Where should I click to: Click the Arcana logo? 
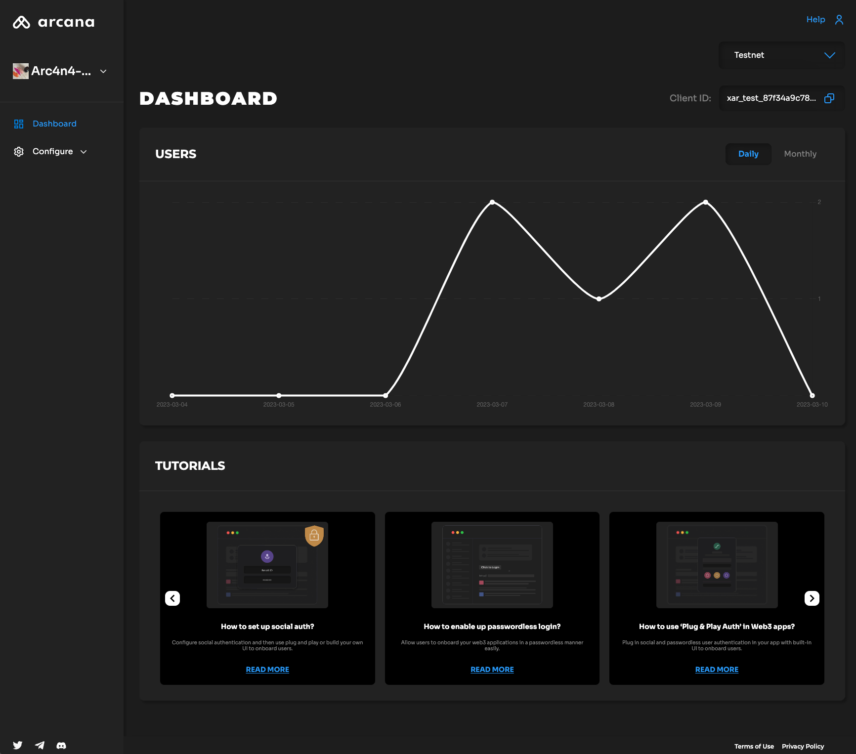(53, 22)
